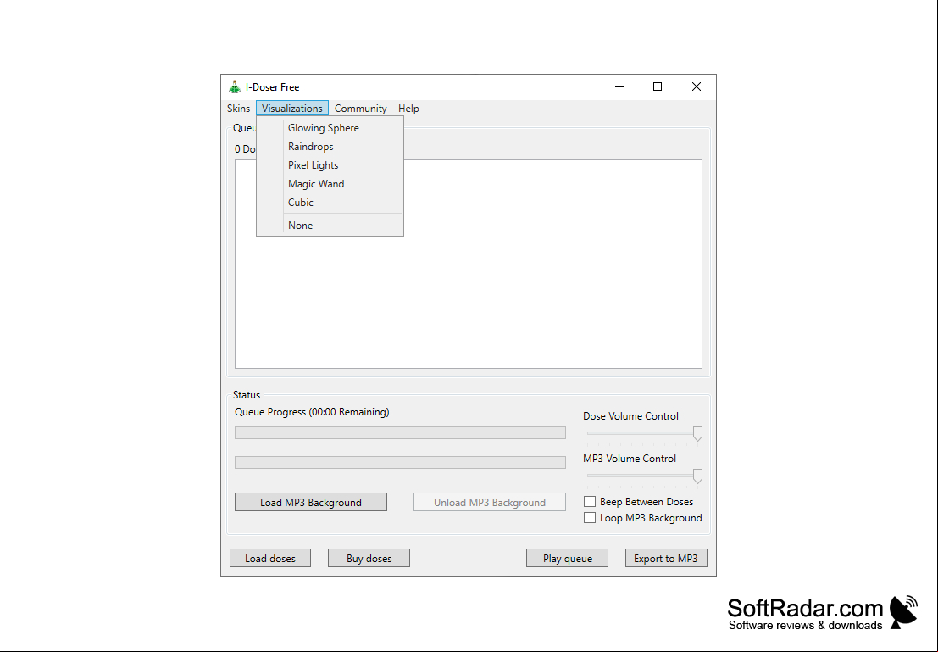Choose the Cubic visualization

(330, 202)
